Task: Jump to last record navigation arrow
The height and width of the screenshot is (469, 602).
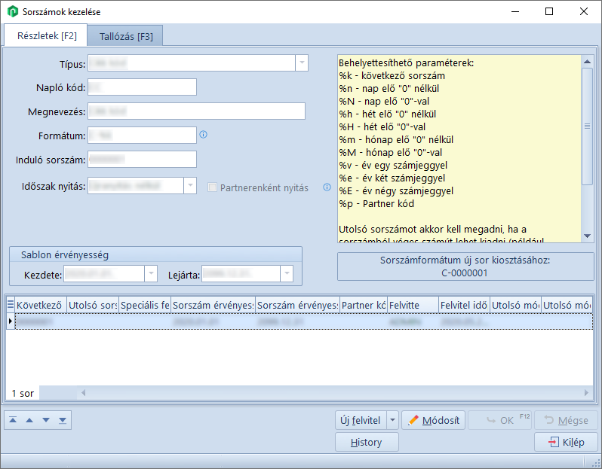Action: [x=63, y=420]
